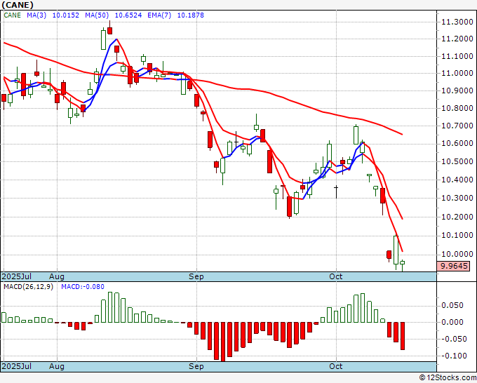Image resolution: width=477 pixels, height=383 pixels.
Task: Click the -0.100 MACD axis label
Action: point(452,356)
